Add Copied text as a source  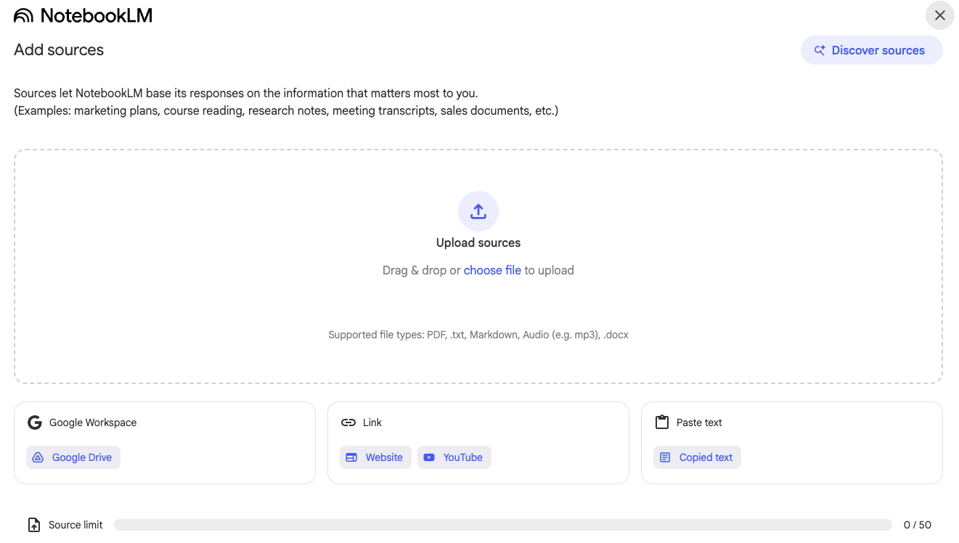point(697,457)
